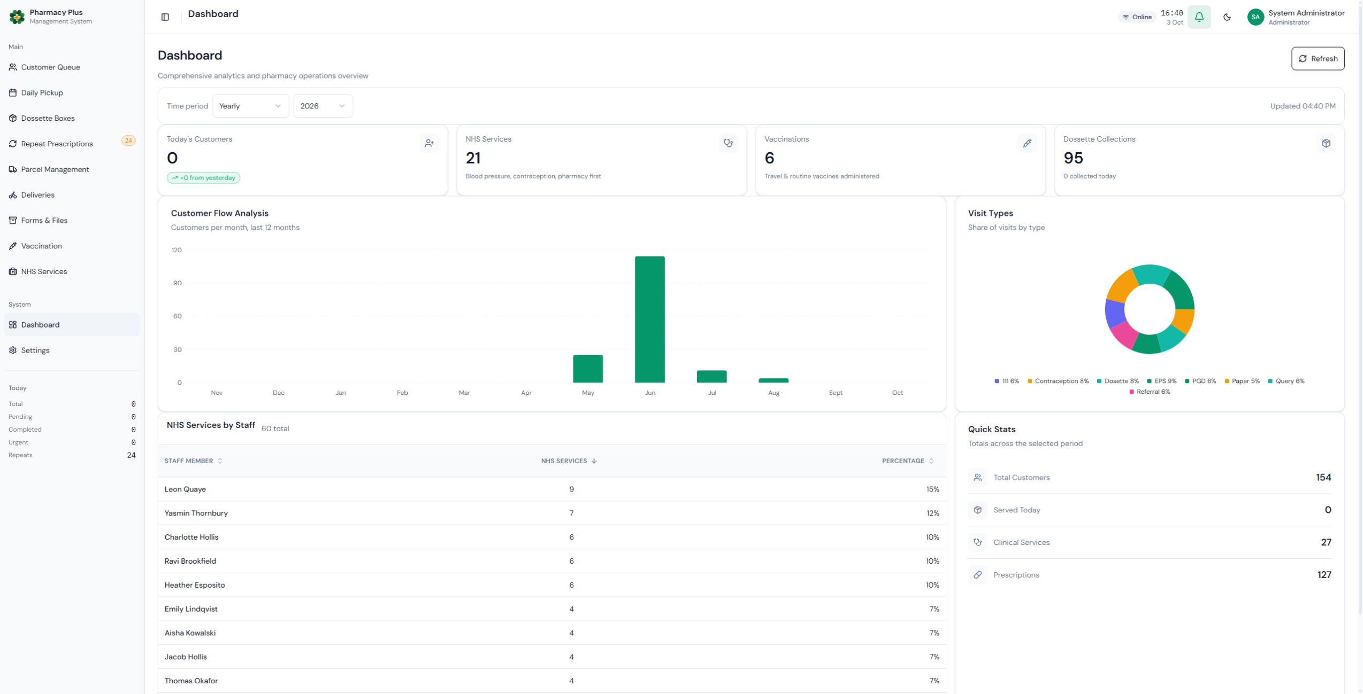
Task: Open Repeat Prescriptions in sidebar
Action: click(72, 144)
